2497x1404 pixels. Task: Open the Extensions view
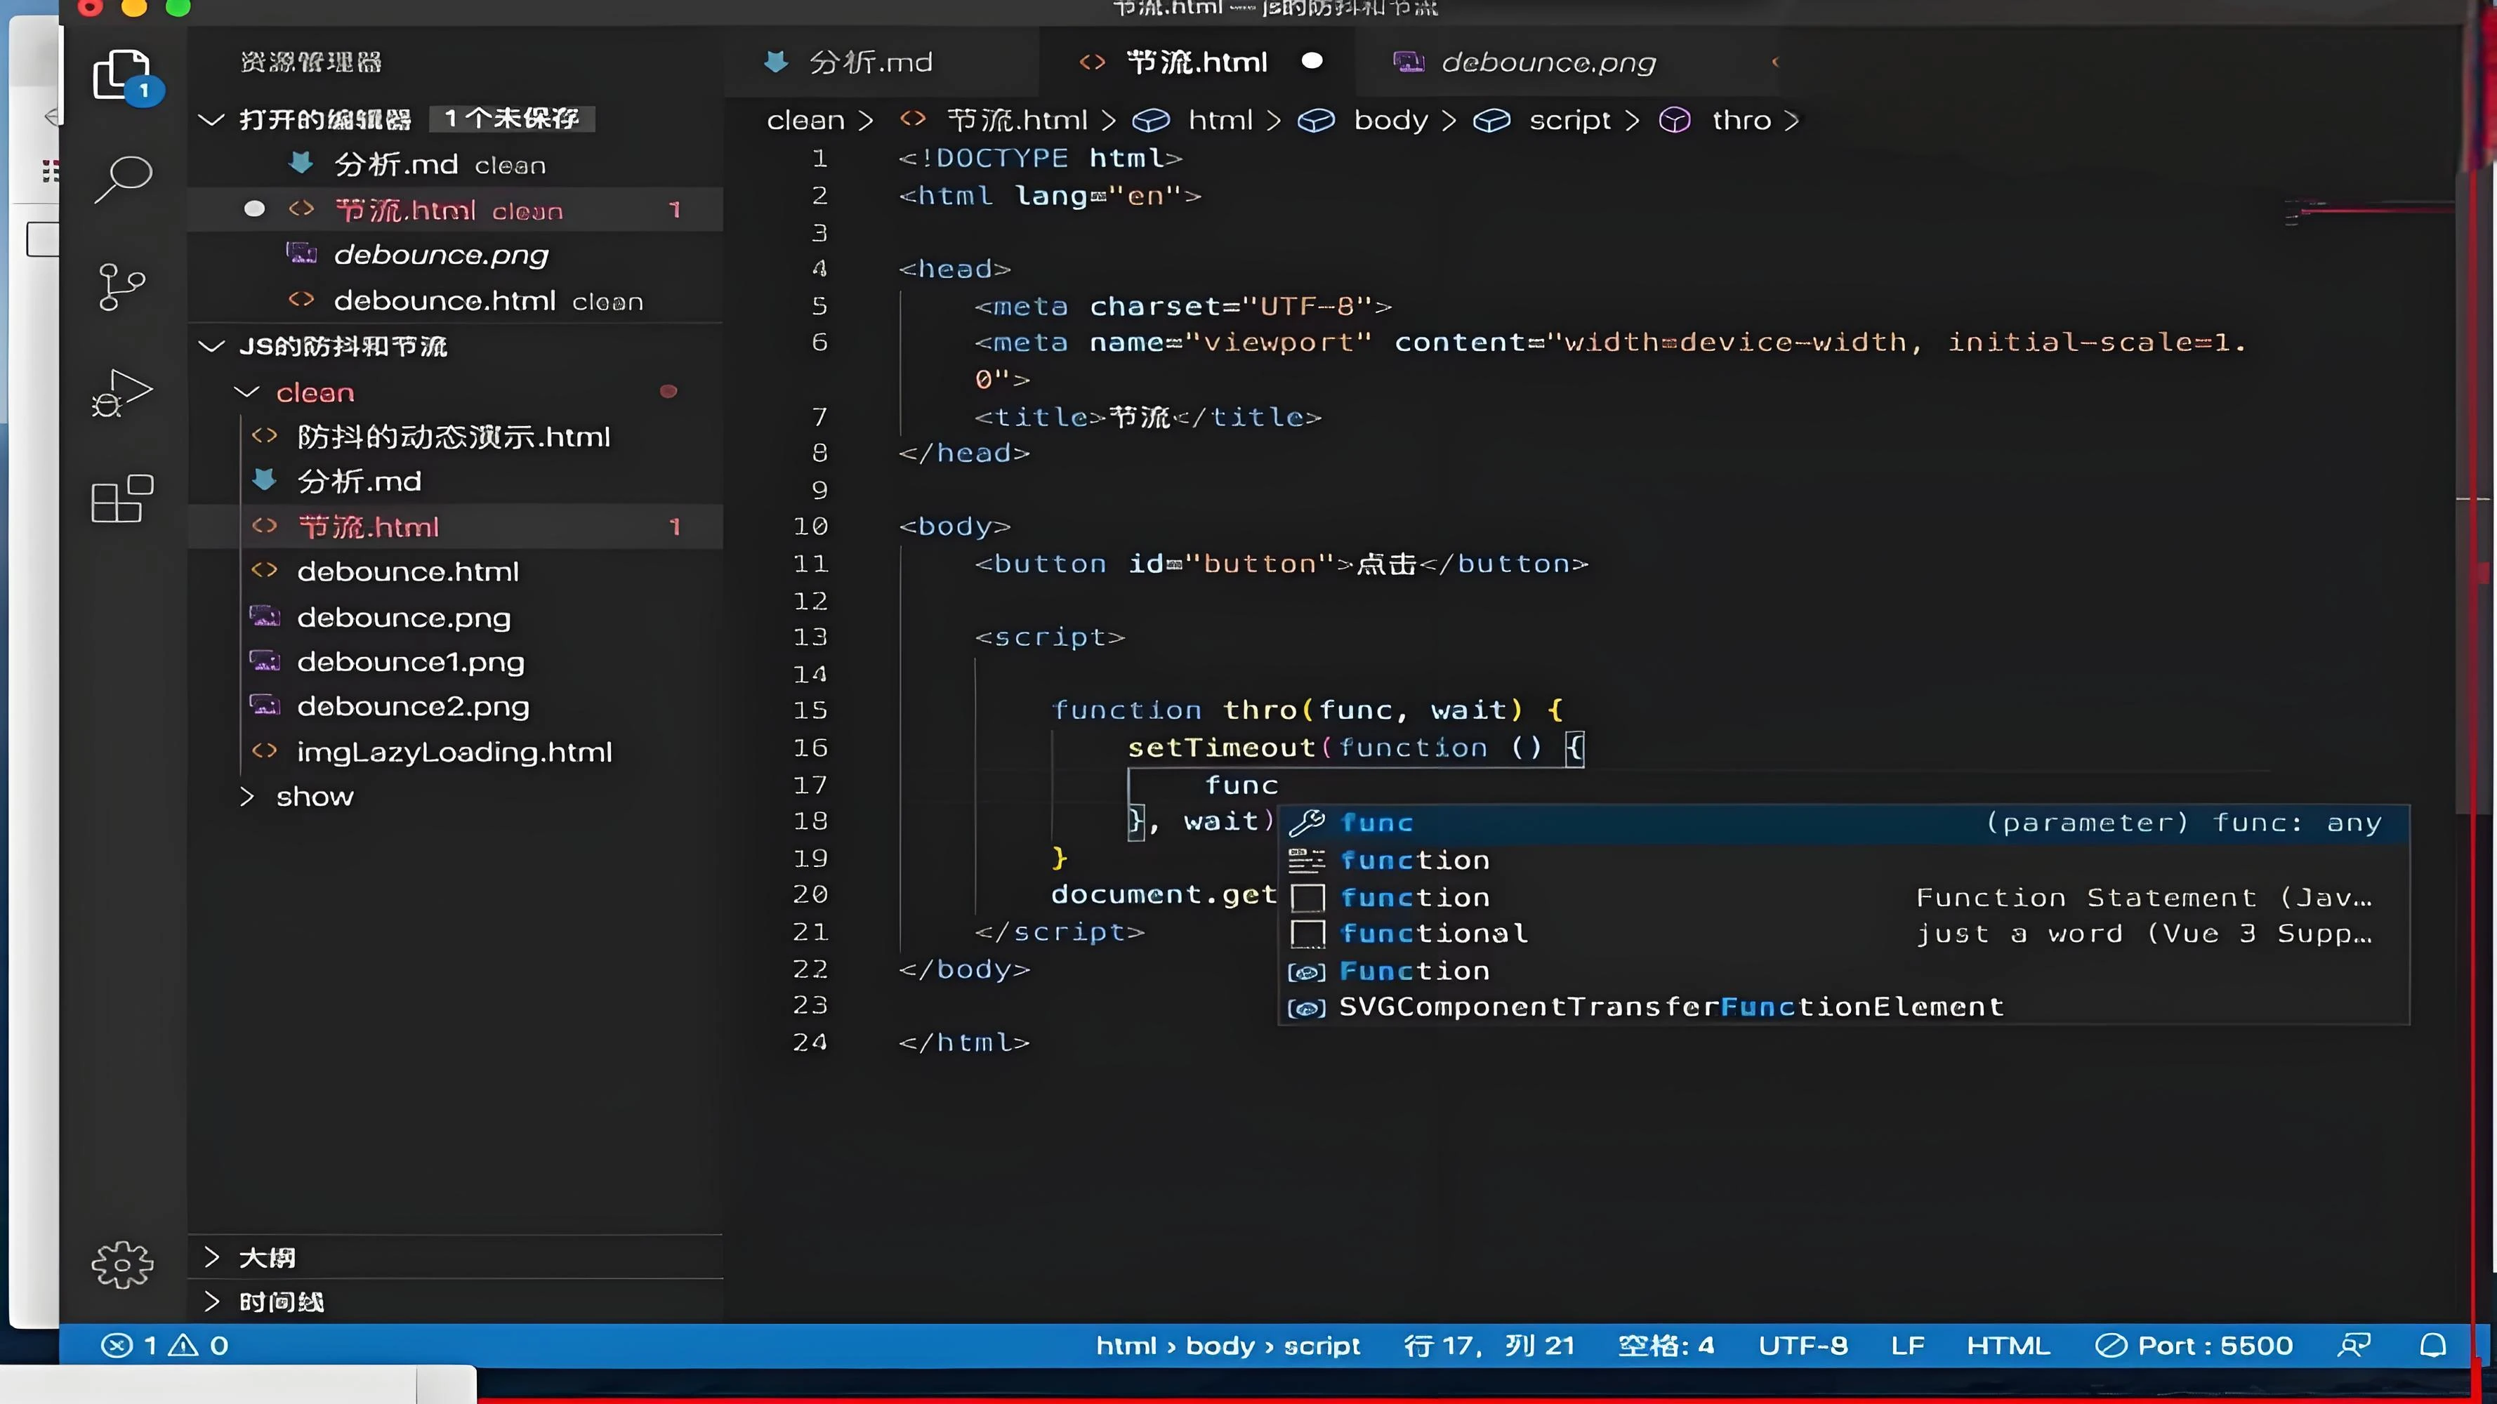(x=122, y=498)
